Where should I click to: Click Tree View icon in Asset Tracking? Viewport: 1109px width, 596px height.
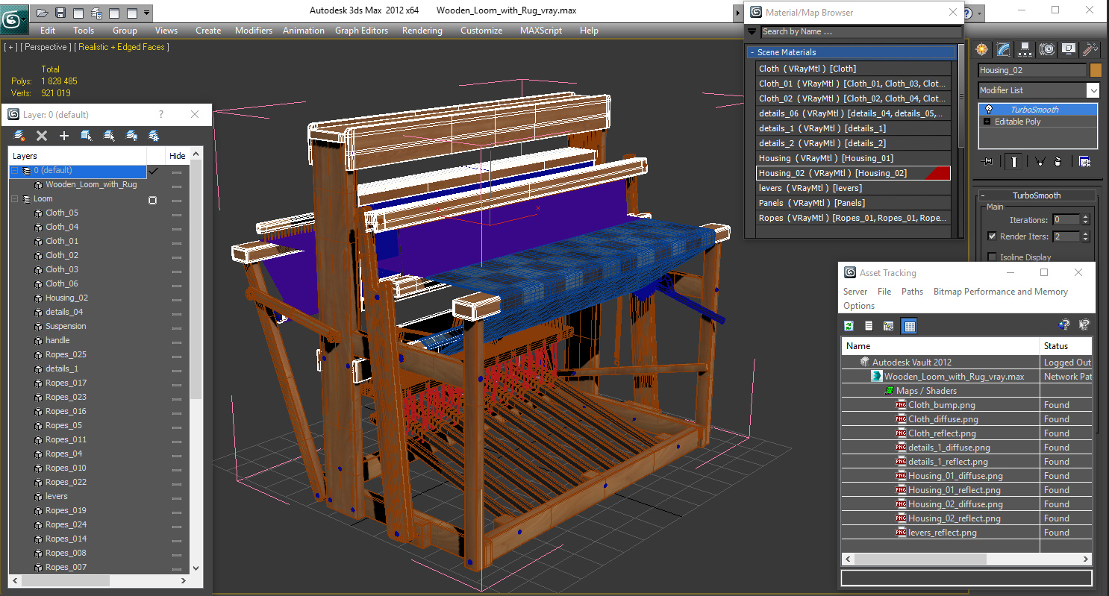point(889,326)
